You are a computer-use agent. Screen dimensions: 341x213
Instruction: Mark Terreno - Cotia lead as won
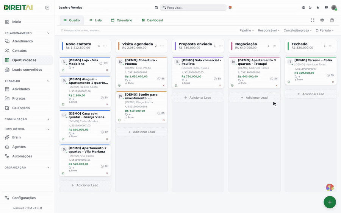289,82
